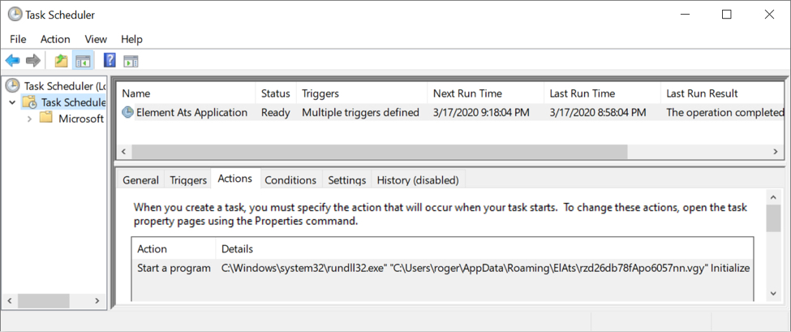Toggle the Show/Hide Action Pane icon

point(131,61)
